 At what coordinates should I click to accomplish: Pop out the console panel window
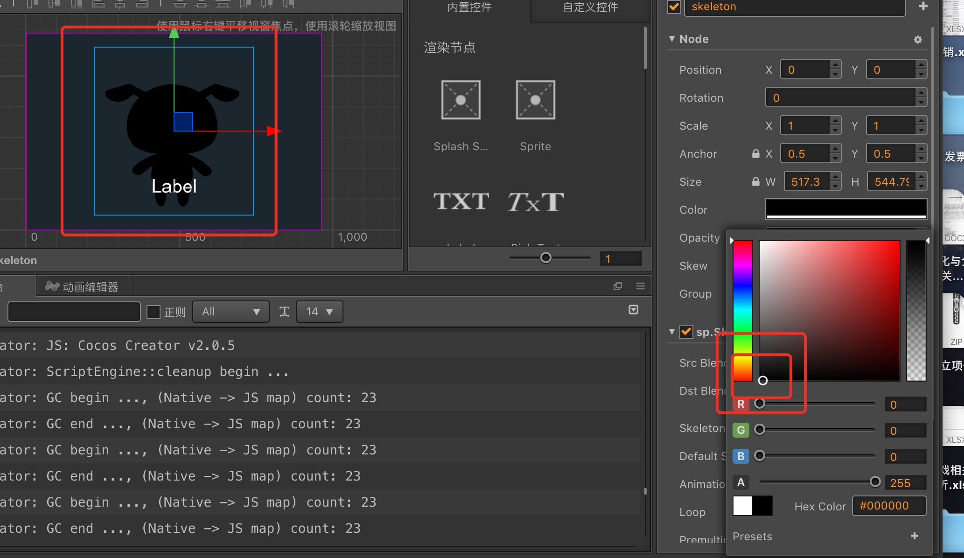click(x=618, y=286)
